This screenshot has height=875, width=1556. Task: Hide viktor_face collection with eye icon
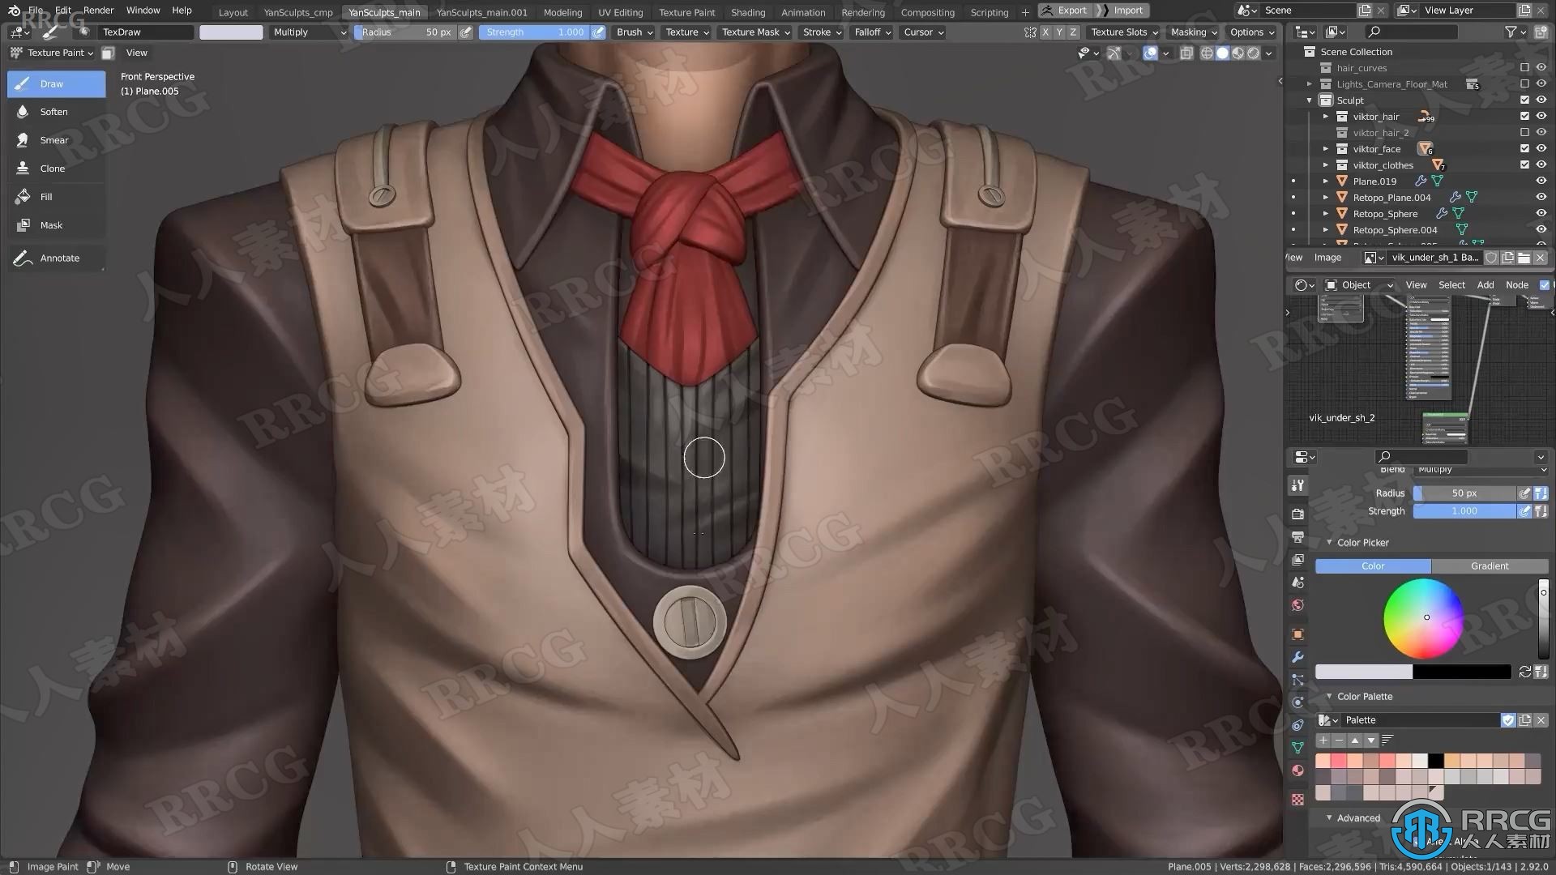[1541, 149]
